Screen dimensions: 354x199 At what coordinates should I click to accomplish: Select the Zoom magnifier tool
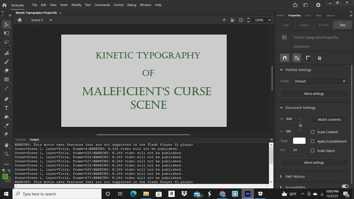coord(6,154)
